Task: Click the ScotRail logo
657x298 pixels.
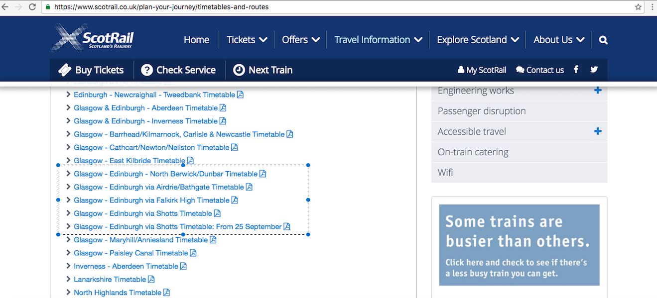Action: pyautogui.click(x=93, y=38)
